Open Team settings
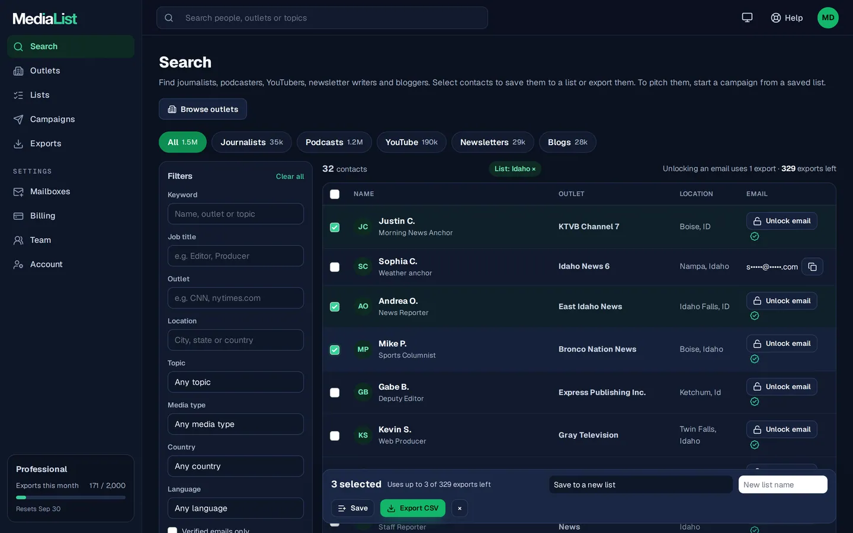Viewport: 853px width, 533px height. pyautogui.click(x=70, y=240)
